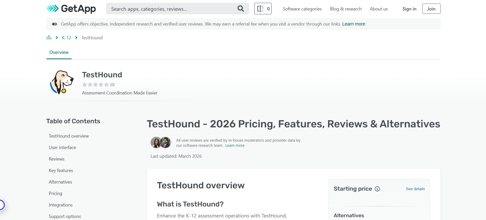Open the compare apps counter button
This screenshot has height=220, width=486.
[x=263, y=9]
